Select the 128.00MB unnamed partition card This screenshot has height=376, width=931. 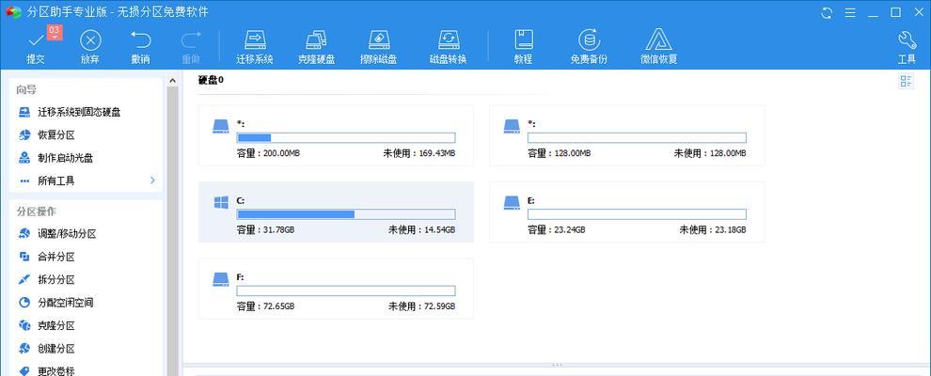[x=627, y=135]
